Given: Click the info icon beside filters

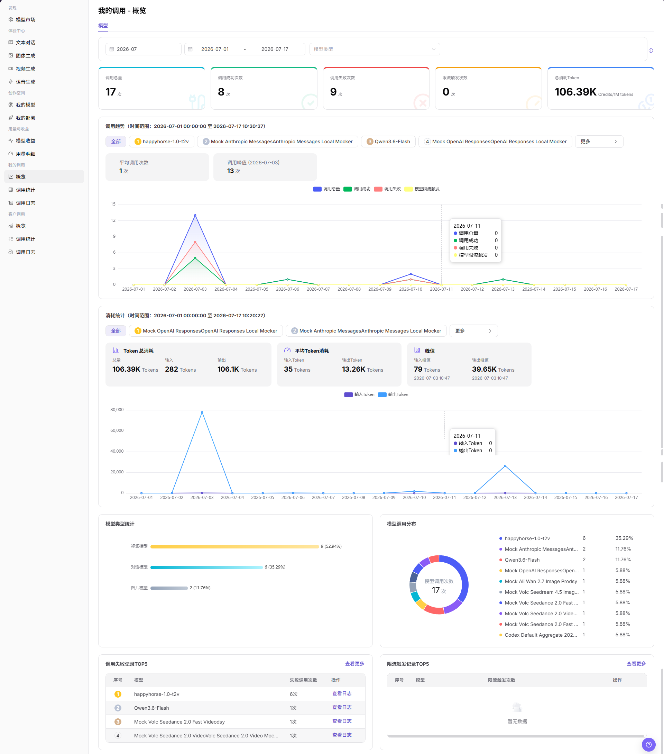Looking at the screenshot, I should coord(651,51).
